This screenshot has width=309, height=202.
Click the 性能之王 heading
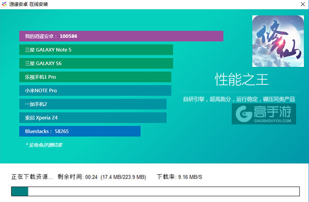point(242,80)
